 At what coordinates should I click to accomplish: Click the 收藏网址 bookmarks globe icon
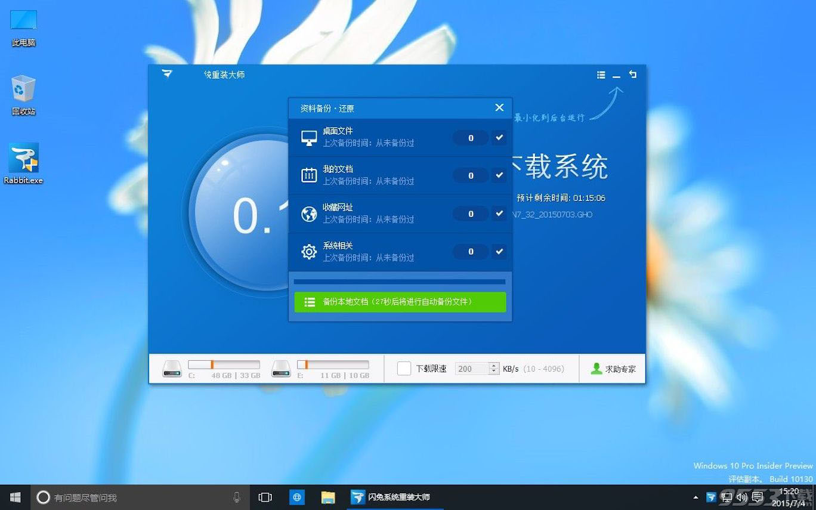(308, 213)
